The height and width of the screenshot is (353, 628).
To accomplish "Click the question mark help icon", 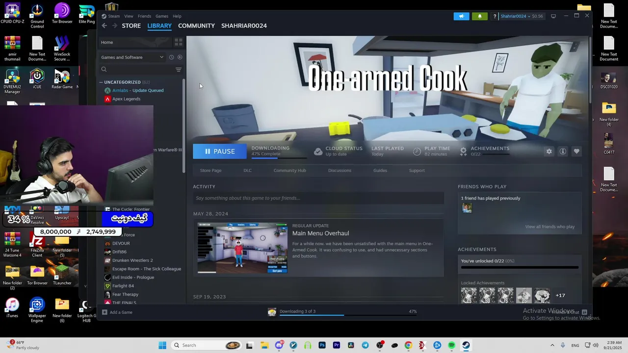I will click(x=495, y=16).
